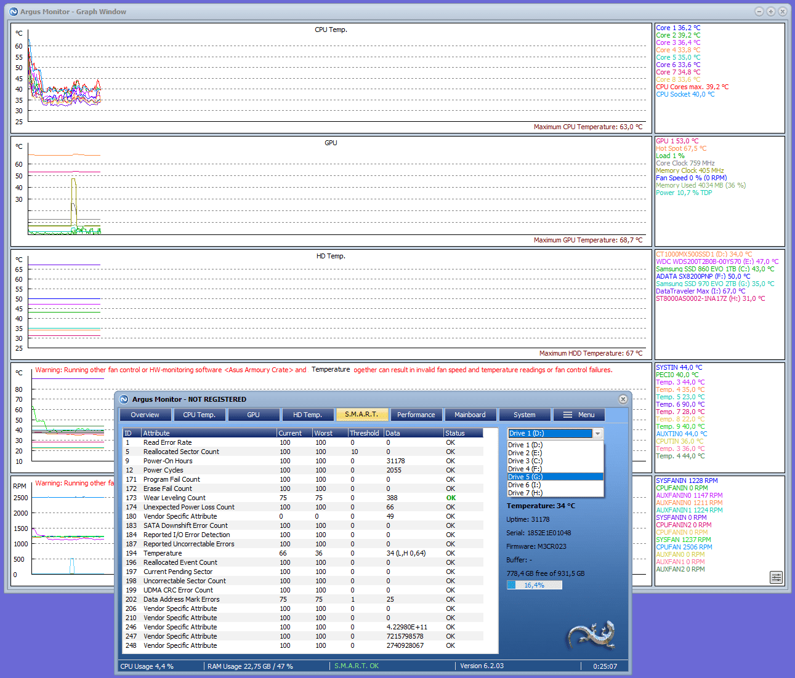Select the UDMA CRC Error Count row

click(303, 590)
